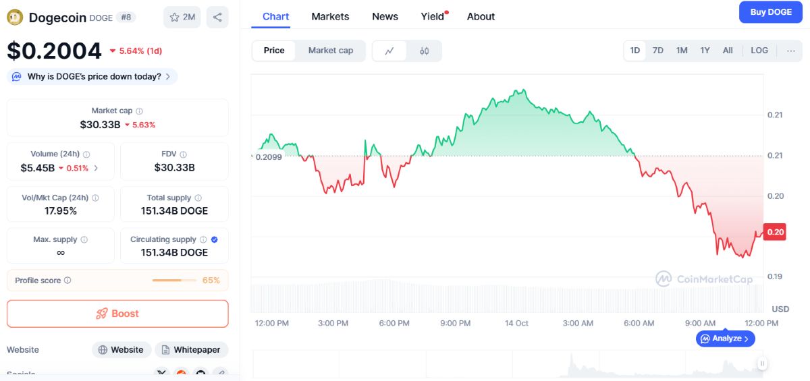The height and width of the screenshot is (381, 810).
Task: Click info icon beside Volume (24h)
Action: (x=86, y=154)
